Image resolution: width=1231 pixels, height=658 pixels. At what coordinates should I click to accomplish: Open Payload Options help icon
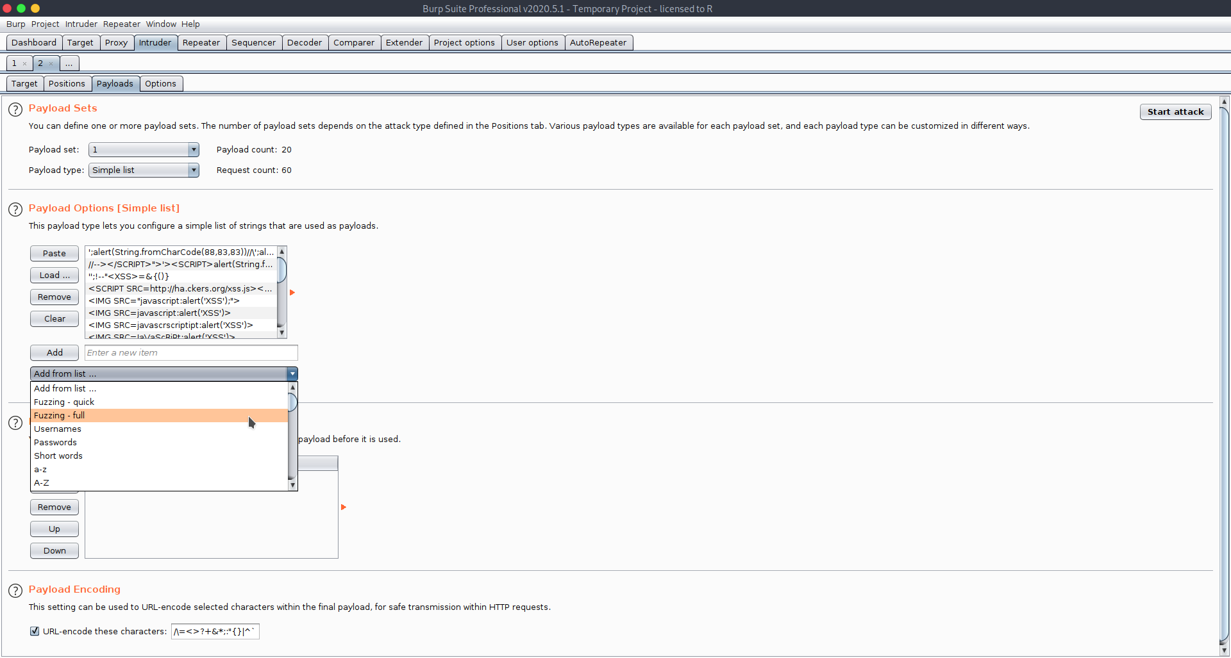[x=15, y=210]
